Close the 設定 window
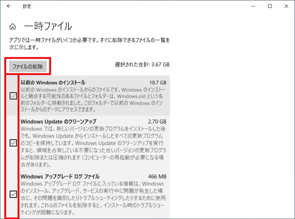The image size is (295, 219). tap(287, 6)
